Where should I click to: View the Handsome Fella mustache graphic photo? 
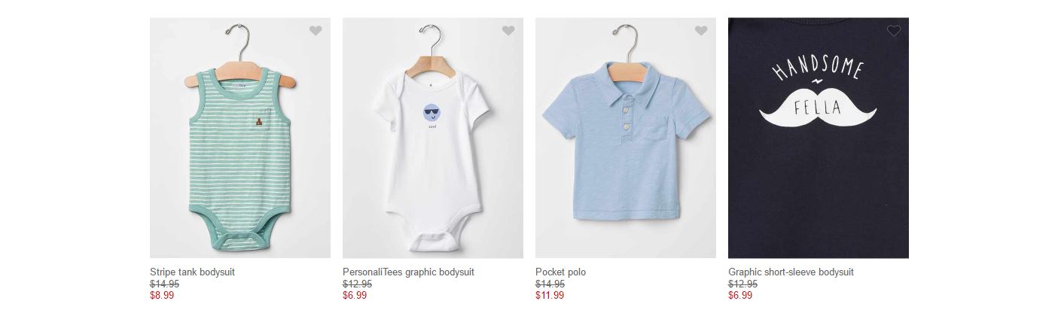pos(819,138)
